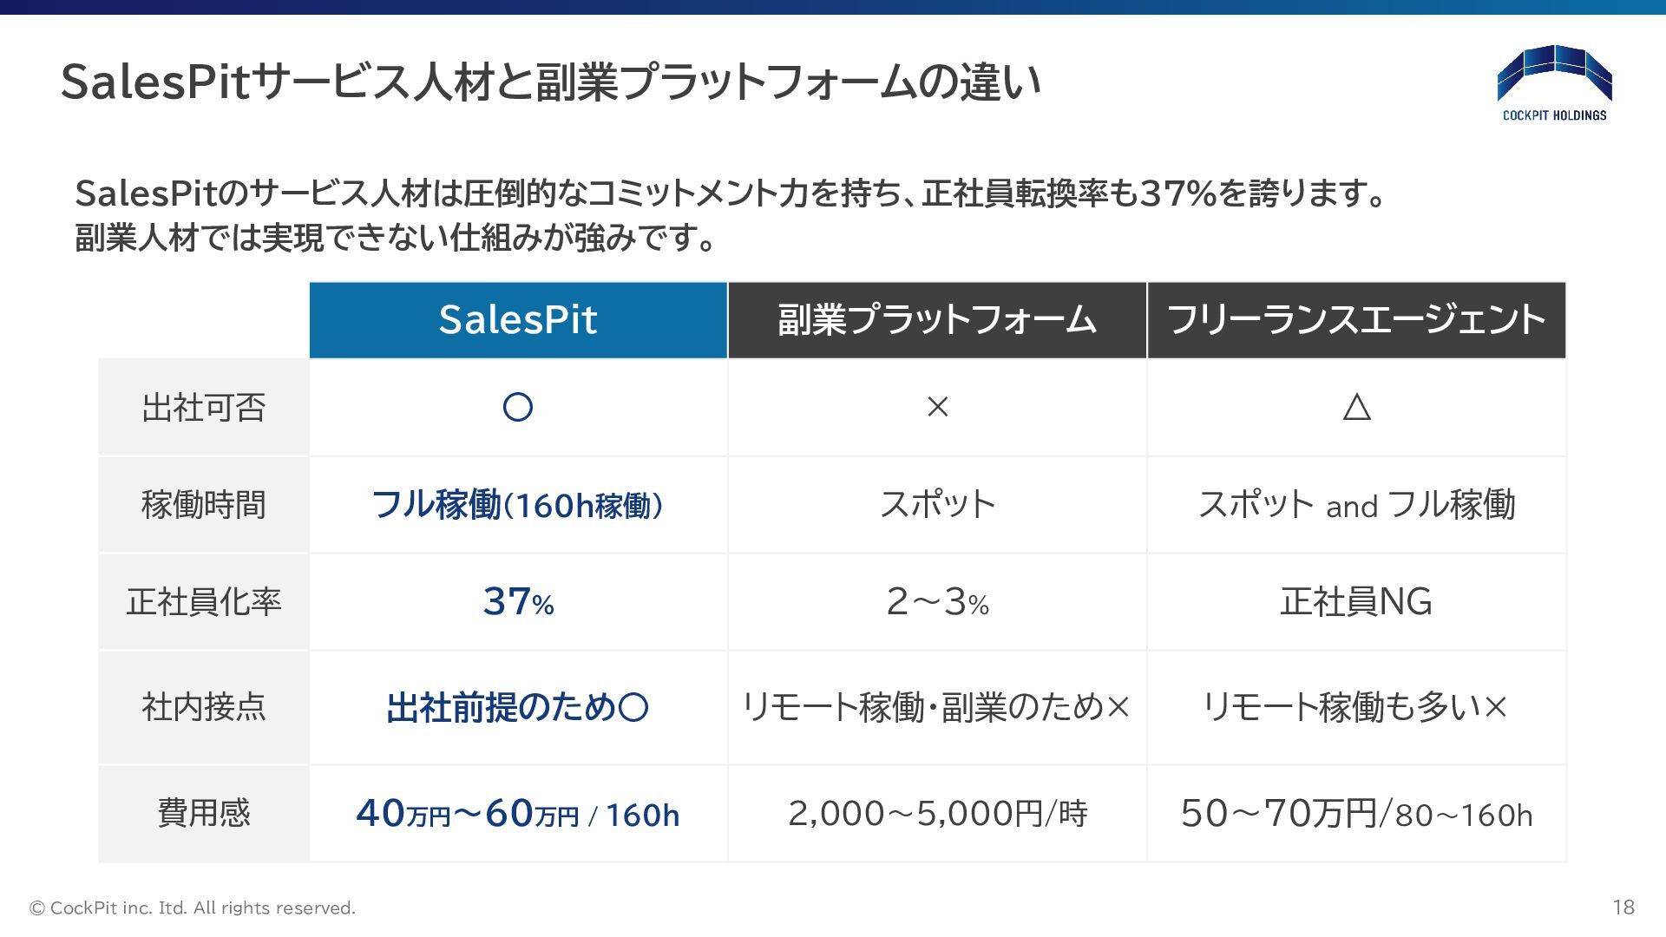This screenshot has width=1666, height=937.
Task: Click the 社内接点 row label
Action: 204,708
